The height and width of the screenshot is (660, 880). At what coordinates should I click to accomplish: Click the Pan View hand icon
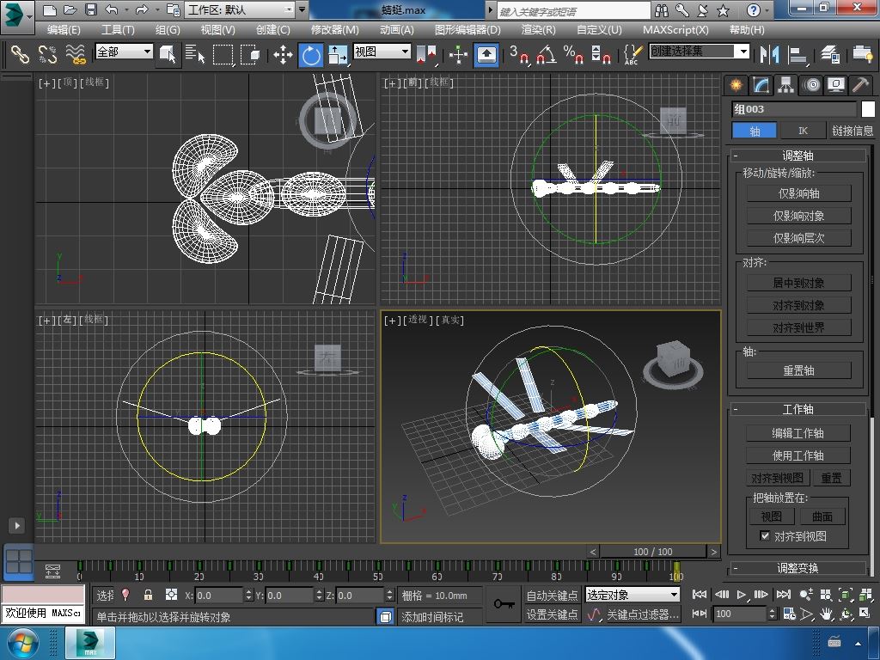[x=827, y=614]
